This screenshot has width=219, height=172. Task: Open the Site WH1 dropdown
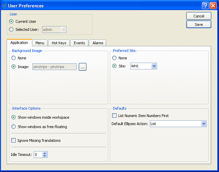point(154,66)
